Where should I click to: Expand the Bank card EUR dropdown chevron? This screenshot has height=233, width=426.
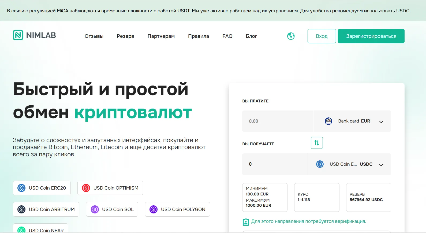pyautogui.click(x=381, y=122)
